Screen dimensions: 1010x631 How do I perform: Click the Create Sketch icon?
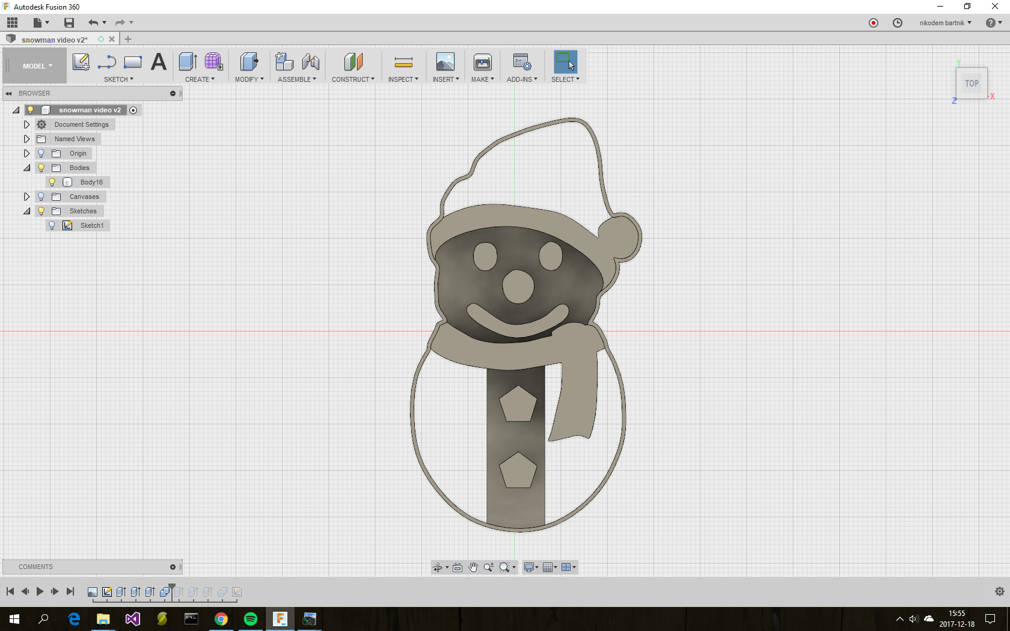(81, 62)
